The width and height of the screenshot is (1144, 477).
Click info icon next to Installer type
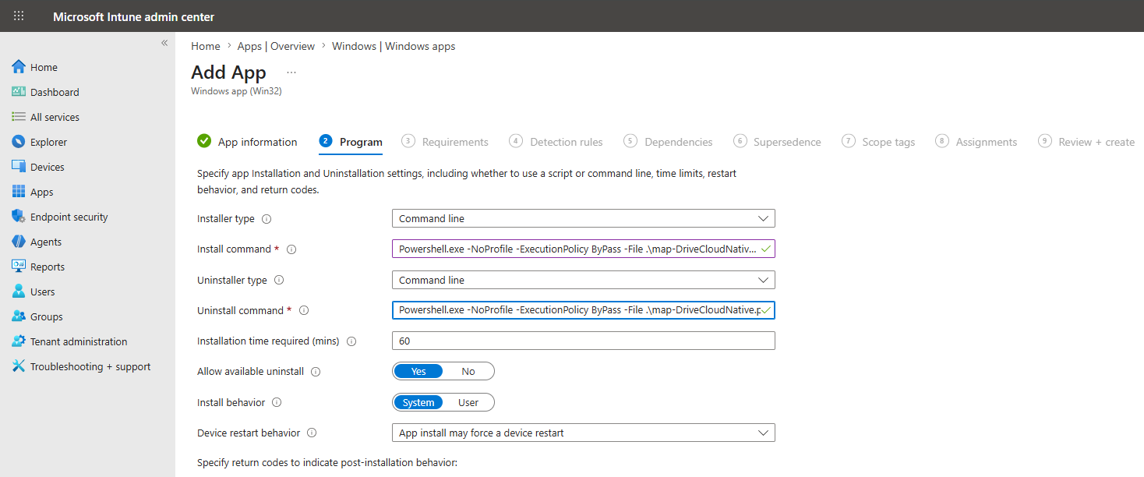[x=267, y=219]
